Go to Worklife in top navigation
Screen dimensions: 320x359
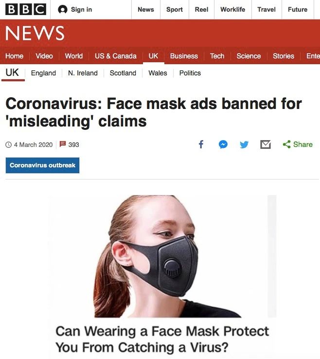pyautogui.click(x=232, y=9)
